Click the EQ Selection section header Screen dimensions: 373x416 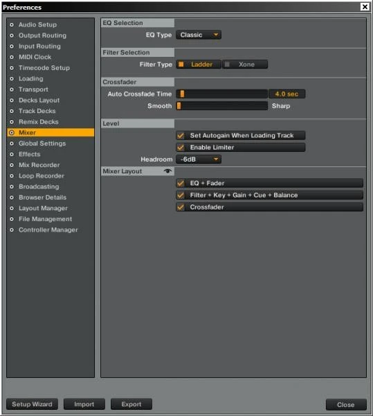pyautogui.click(x=138, y=23)
